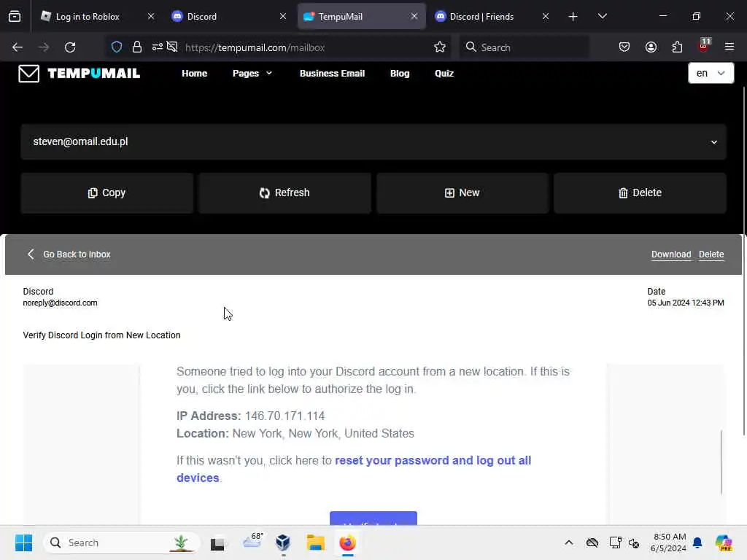Generate a New email address
Viewport: 747px width, 560px height.
[x=462, y=192]
